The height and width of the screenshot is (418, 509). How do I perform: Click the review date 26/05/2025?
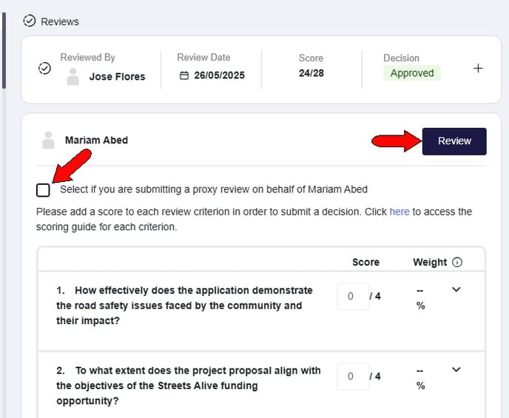point(220,75)
